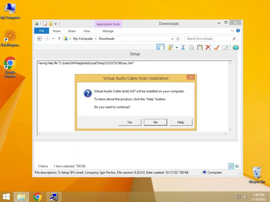Switch to the Share ribbon tab
The image size is (270, 202).
72,31
